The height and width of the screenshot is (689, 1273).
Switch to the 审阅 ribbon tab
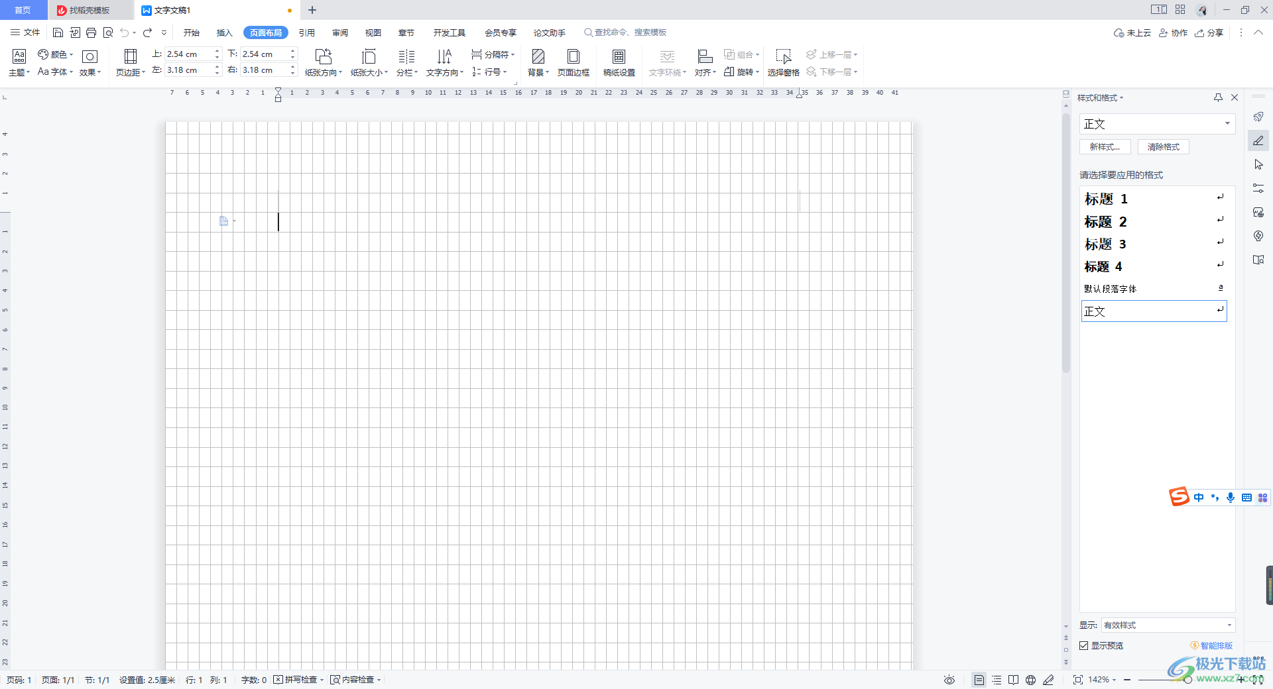340,32
